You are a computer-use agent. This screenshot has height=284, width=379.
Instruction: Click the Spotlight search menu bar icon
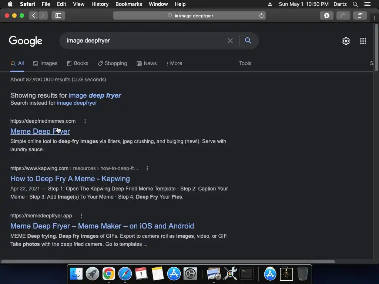click(355, 4)
